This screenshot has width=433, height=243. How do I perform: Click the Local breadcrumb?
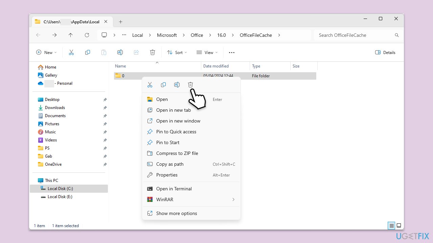137,35
